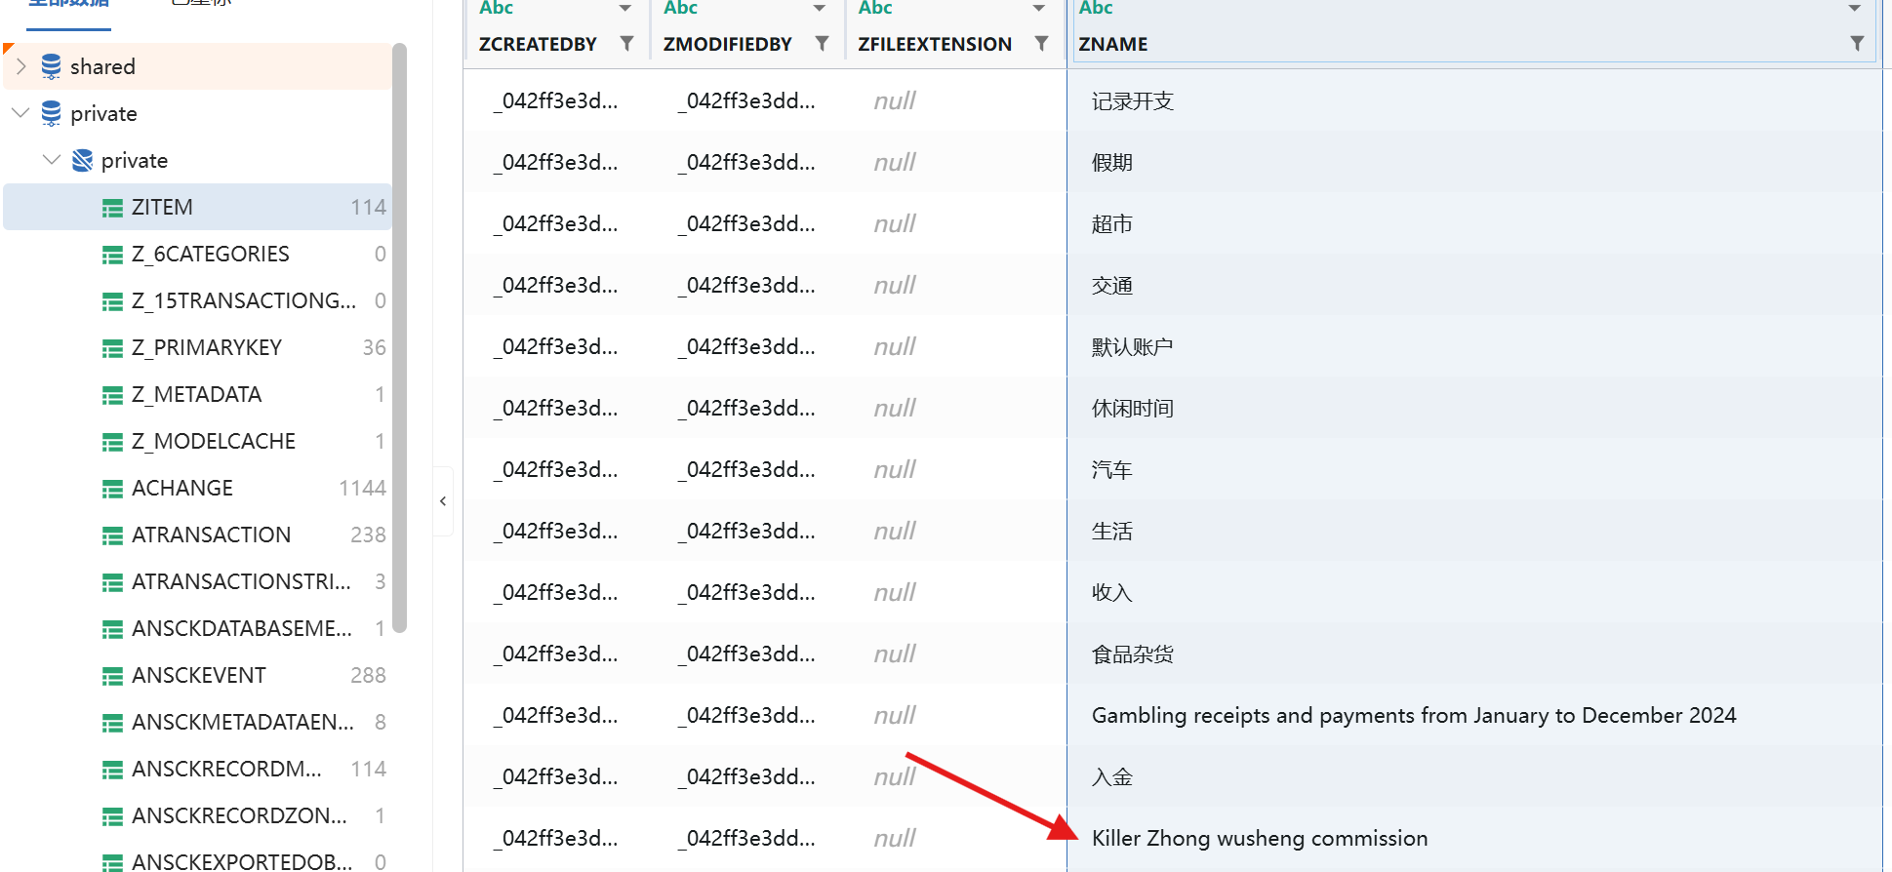The image size is (1892, 872).
Task: Select the '记录开支' name cell
Action: click(x=1474, y=100)
